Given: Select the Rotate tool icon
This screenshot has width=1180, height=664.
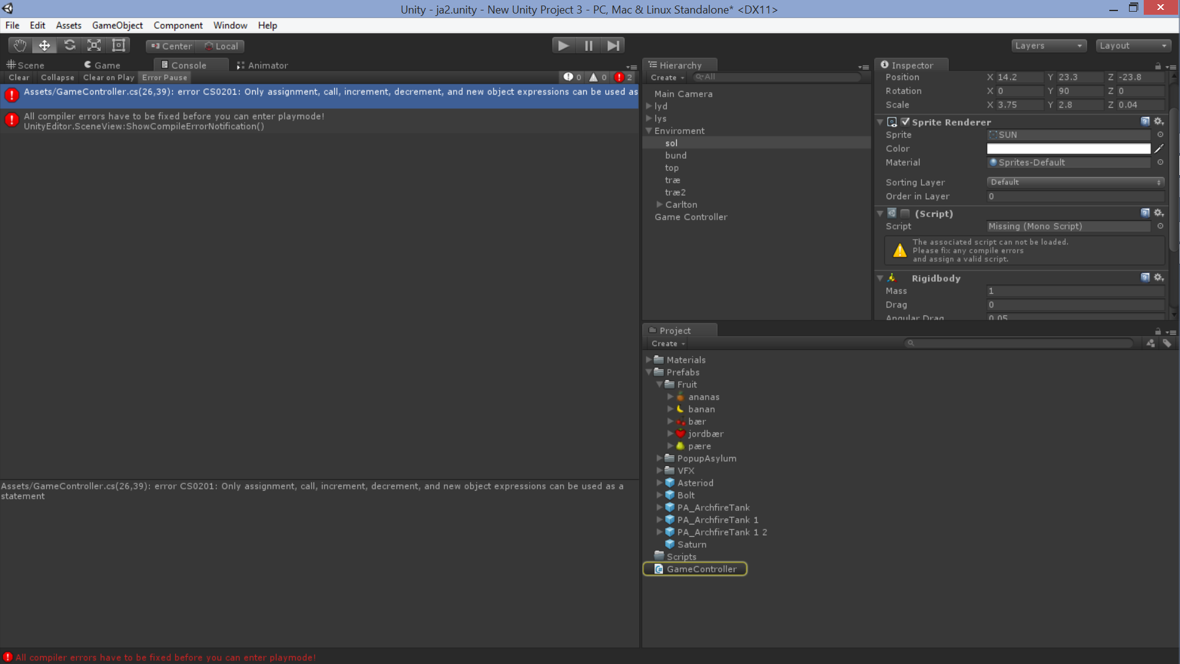Looking at the screenshot, I should [69, 45].
